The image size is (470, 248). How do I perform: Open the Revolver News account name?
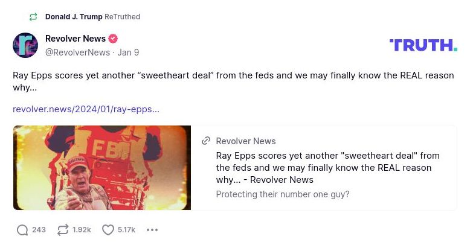coord(76,39)
